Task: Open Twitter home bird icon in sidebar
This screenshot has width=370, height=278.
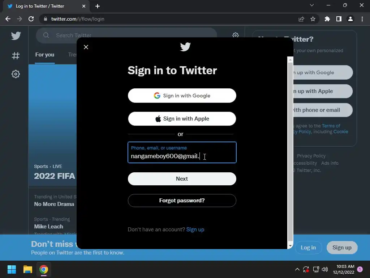Action: click(x=16, y=36)
